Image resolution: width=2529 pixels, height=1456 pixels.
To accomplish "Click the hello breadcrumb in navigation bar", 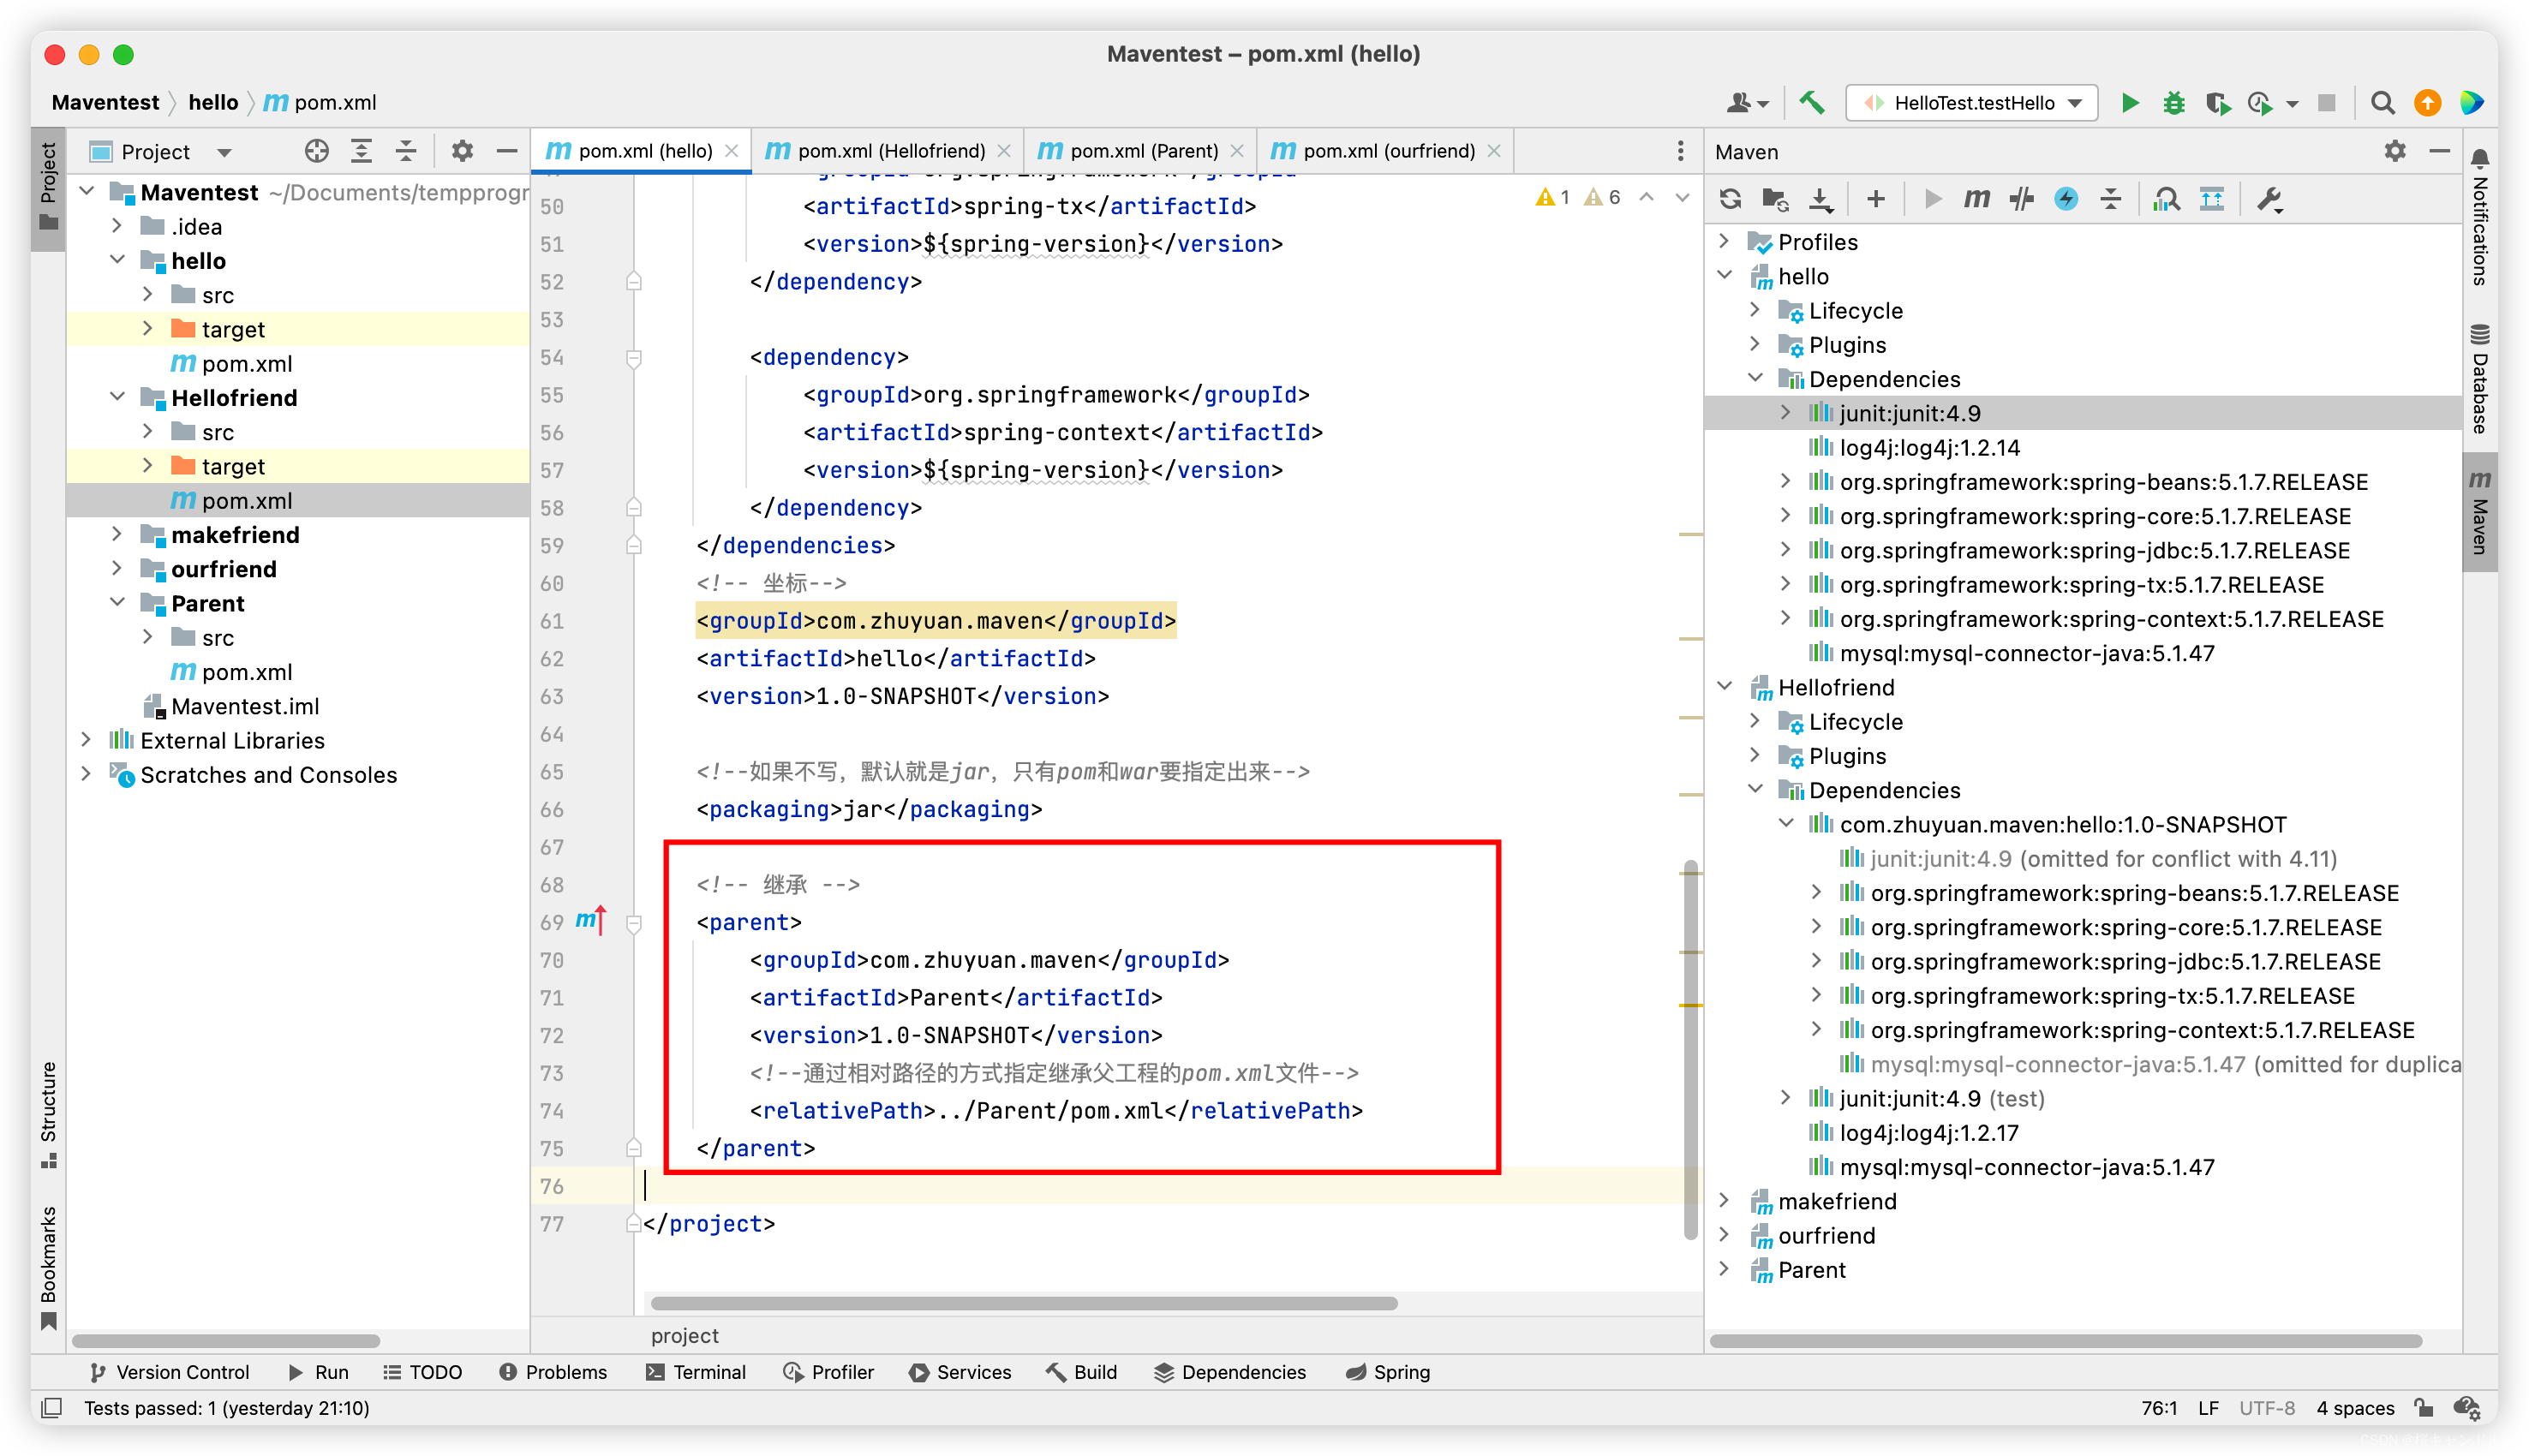I will coord(213,102).
